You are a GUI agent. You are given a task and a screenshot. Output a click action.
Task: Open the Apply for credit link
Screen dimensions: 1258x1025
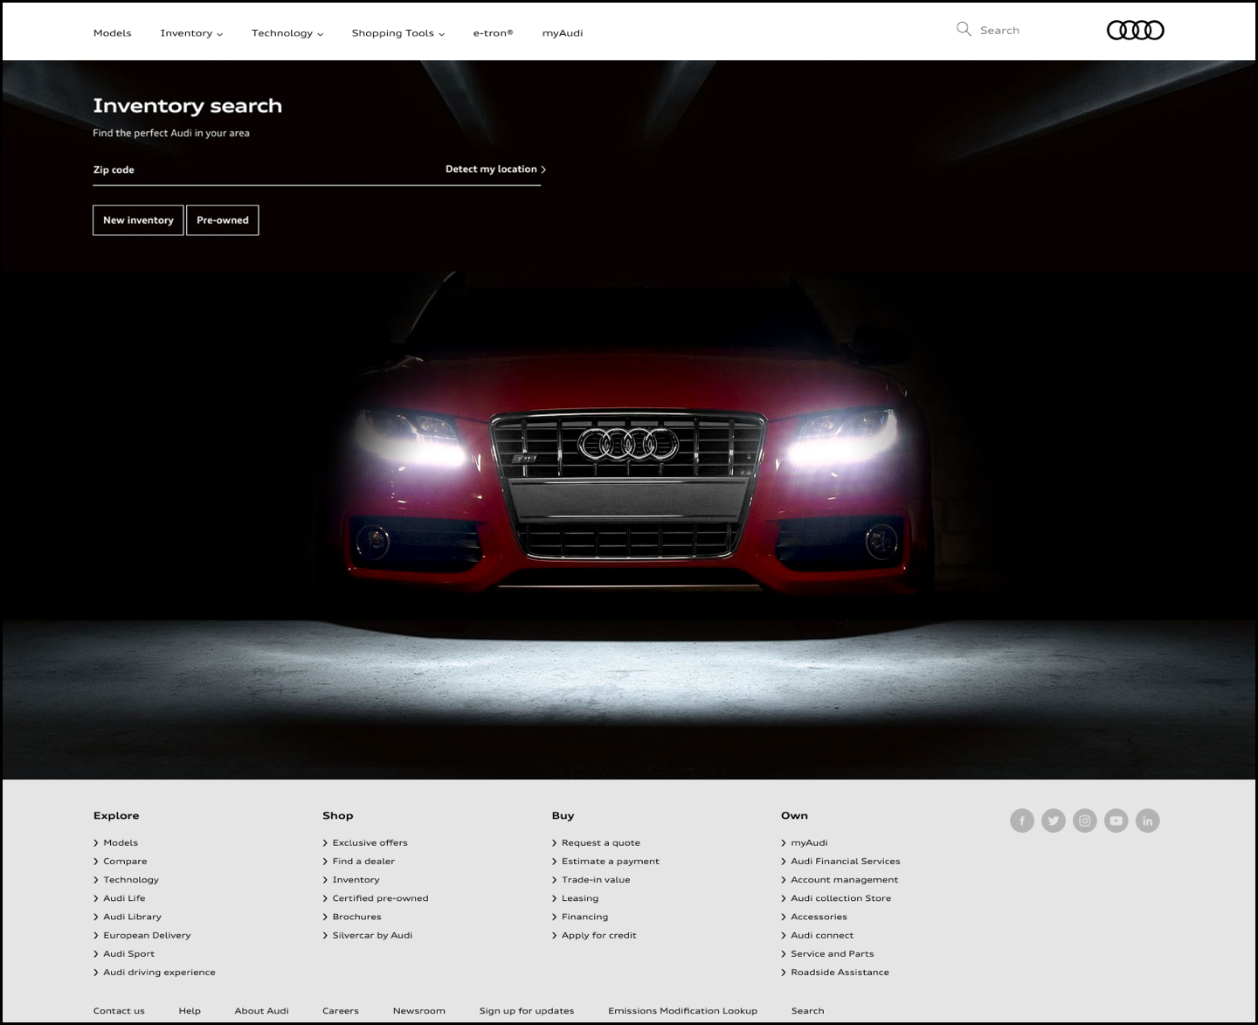click(x=598, y=935)
